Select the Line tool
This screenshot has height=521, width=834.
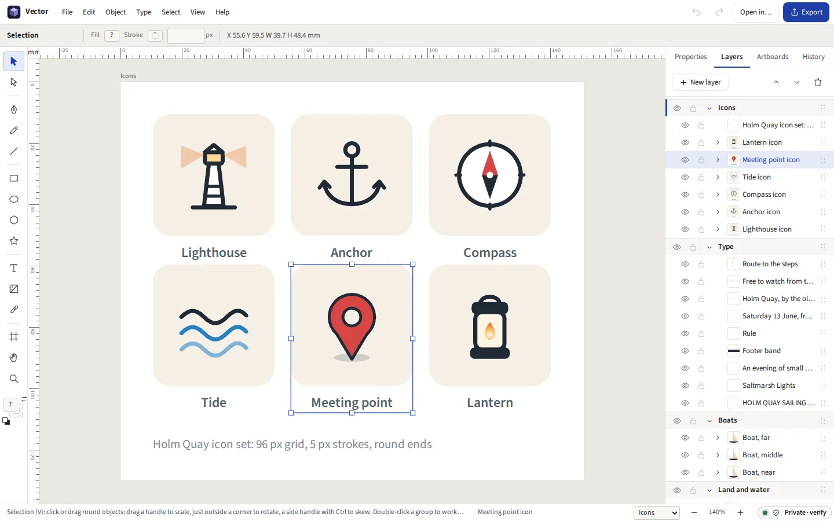point(14,151)
